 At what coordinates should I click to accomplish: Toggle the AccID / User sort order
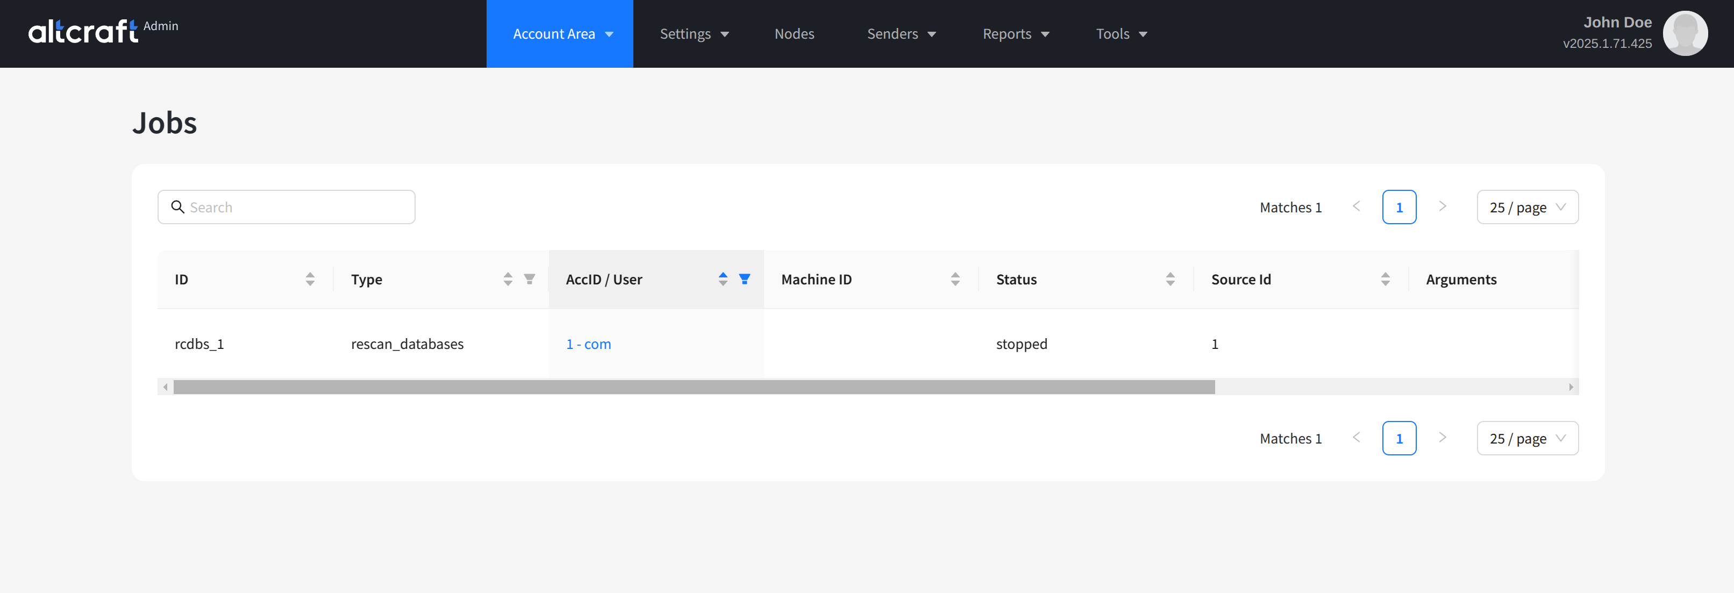tap(722, 278)
